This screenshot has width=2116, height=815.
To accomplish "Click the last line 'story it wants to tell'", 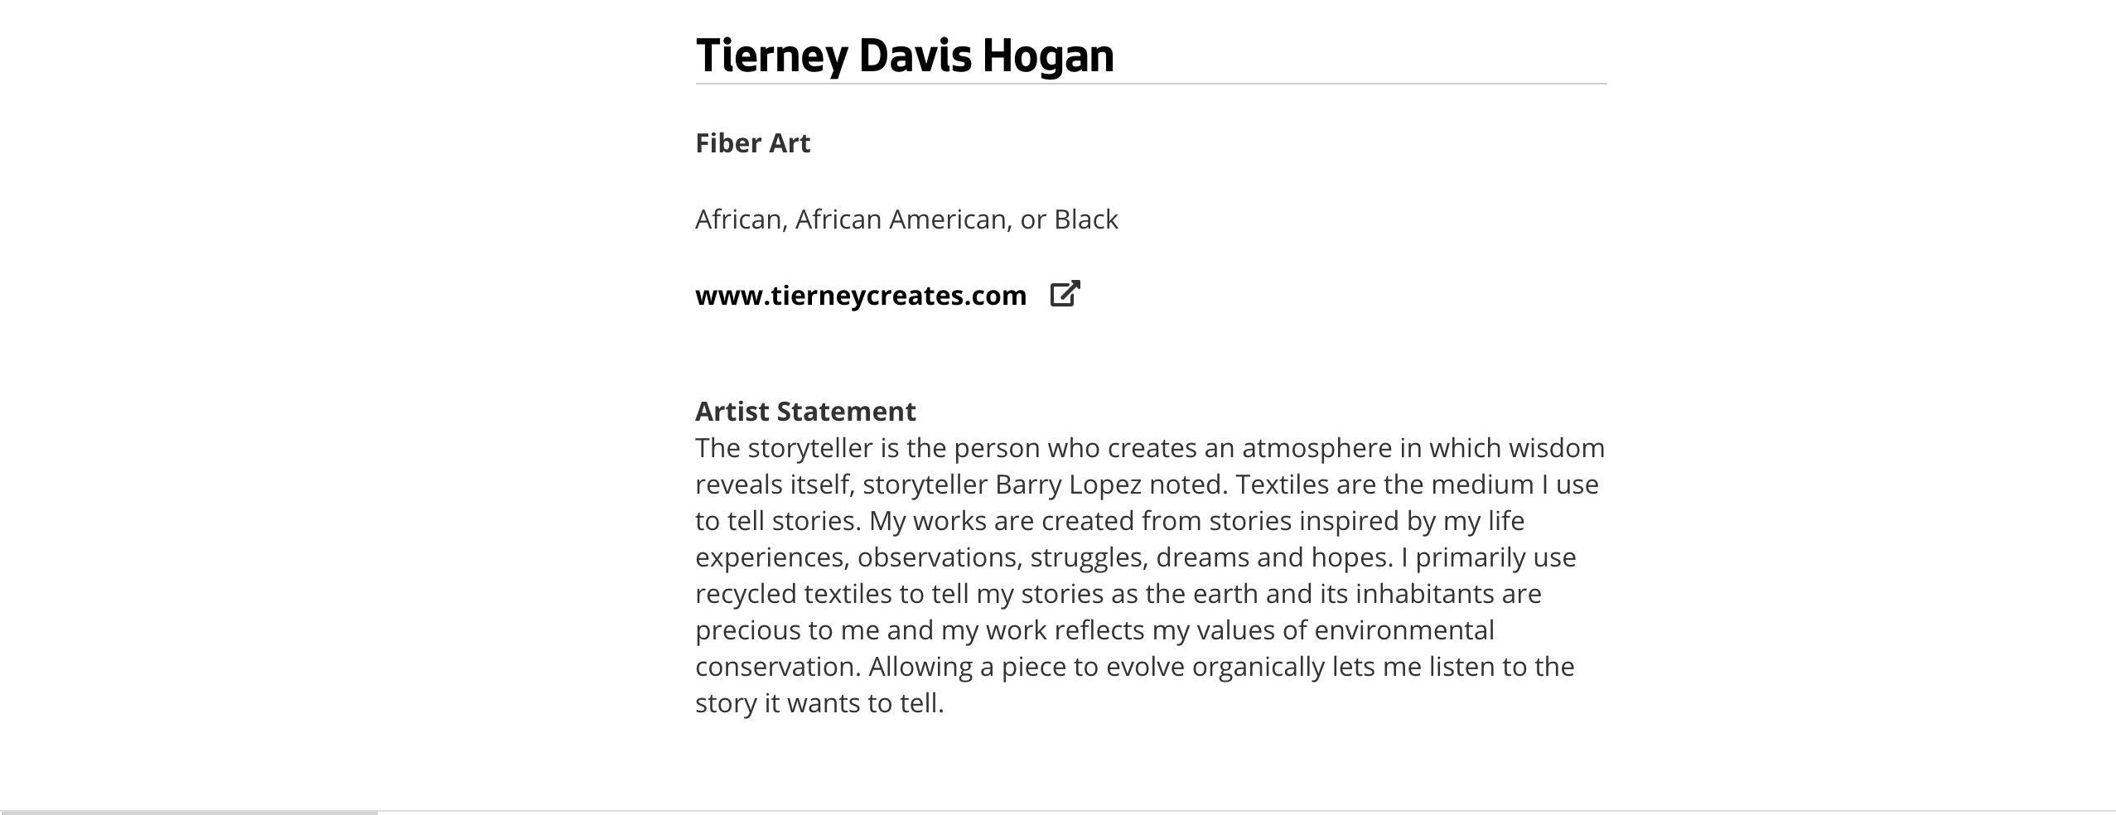I will point(819,703).
